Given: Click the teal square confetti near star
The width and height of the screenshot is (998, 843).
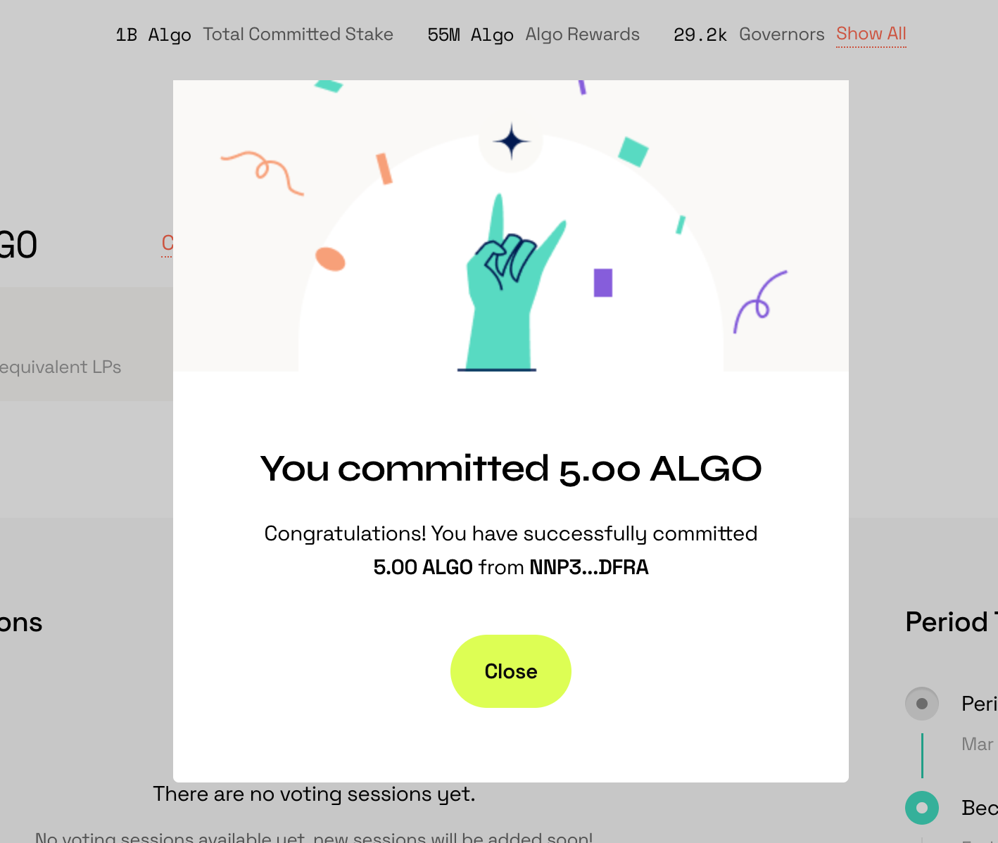Looking at the screenshot, I should coord(633,152).
